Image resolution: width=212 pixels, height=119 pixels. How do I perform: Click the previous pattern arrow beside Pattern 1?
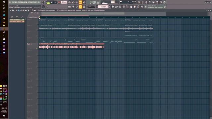click(x=97, y=7)
